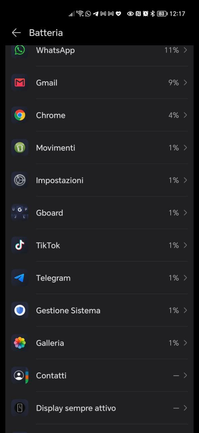Screen dimensions: 199x433
Task: Tap the Bluetooth icon in status bar
Action: pyautogui.click(x=152, y=14)
